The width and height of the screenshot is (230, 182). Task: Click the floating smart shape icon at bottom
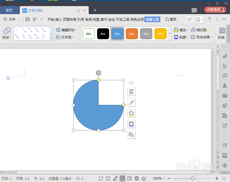[131, 135]
